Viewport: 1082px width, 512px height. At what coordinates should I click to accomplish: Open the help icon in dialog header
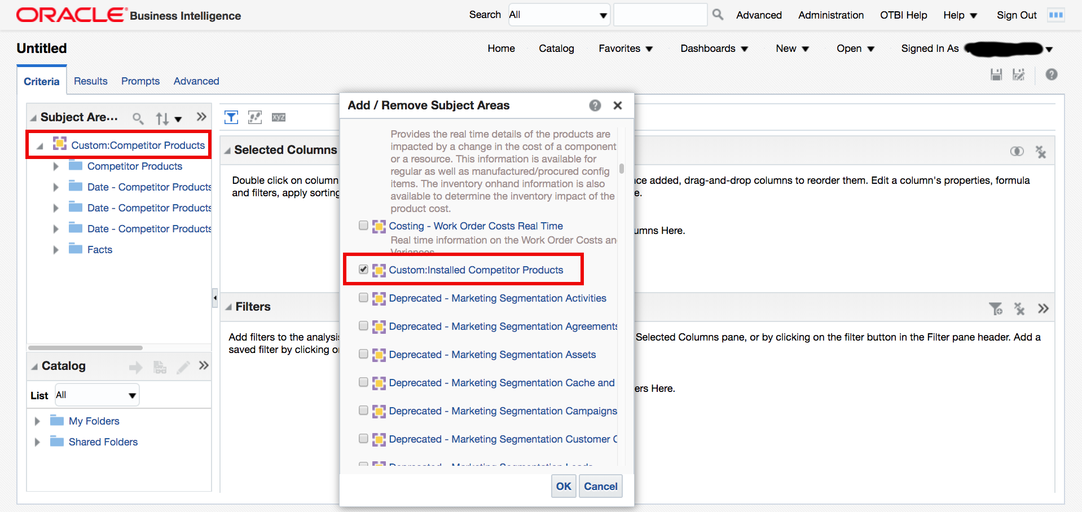(x=595, y=105)
